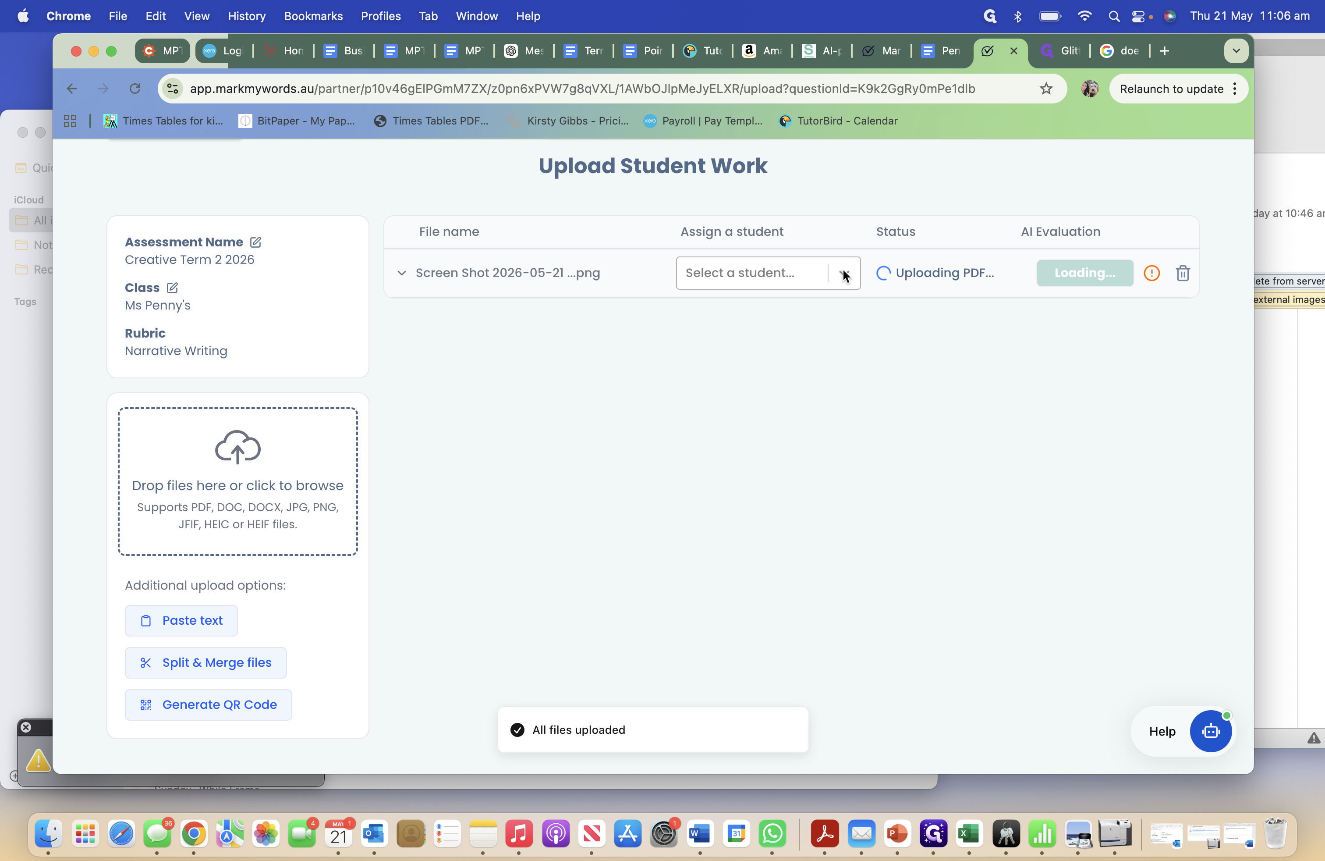Image resolution: width=1325 pixels, height=861 pixels.
Task: Open Payroll Pay Templ bookmark
Action: (702, 121)
